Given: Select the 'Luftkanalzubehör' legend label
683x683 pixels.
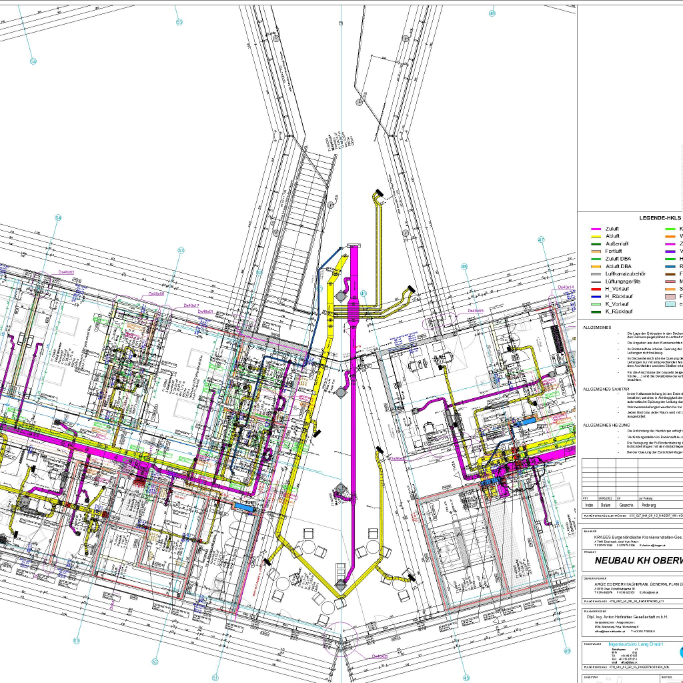Looking at the screenshot, I should pyautogui.click(x=626, y=274).
